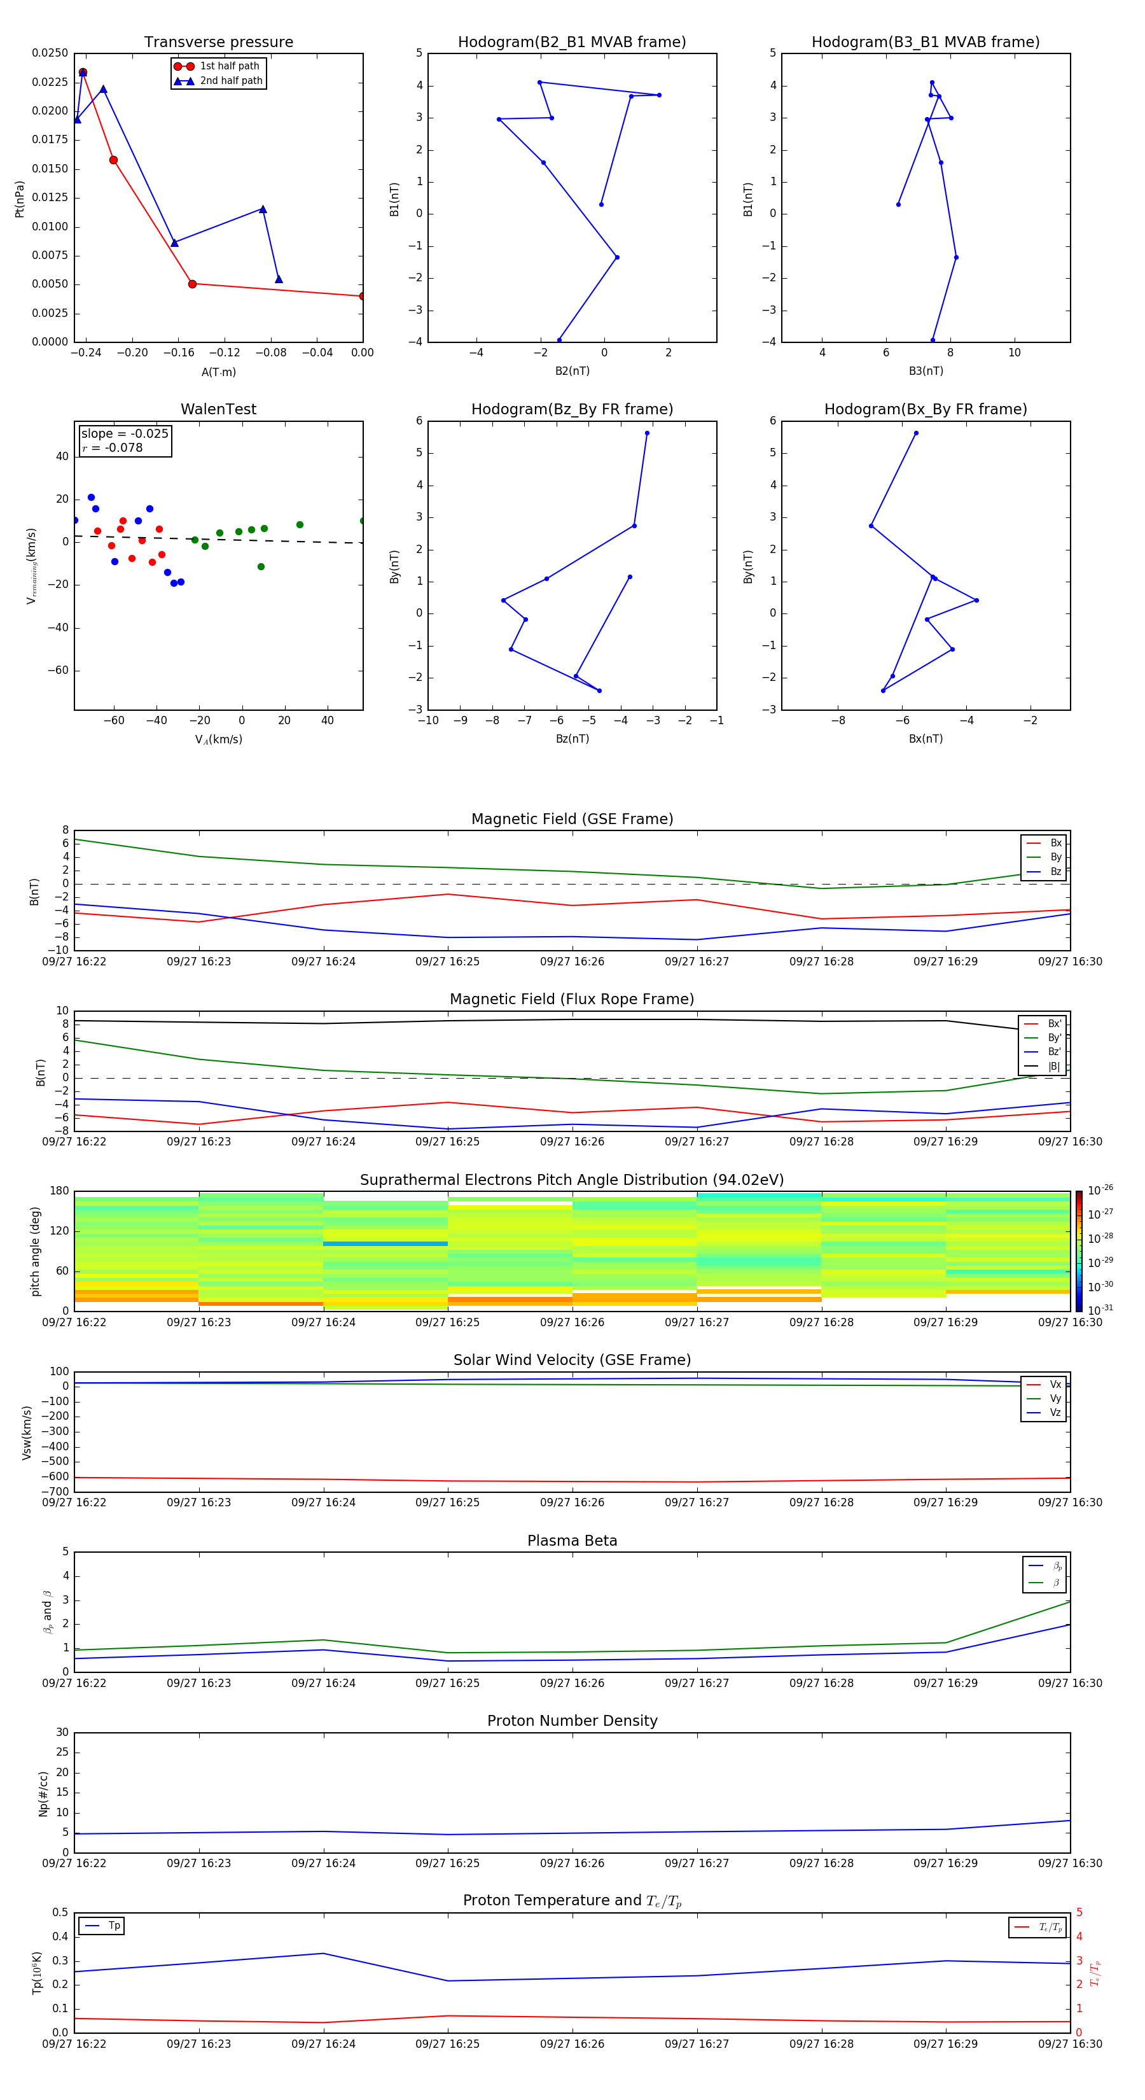Click the Hodogram(B3_B1 MVAB frame) title
Screen dimensions: 1145x2100
coord(926,41)
